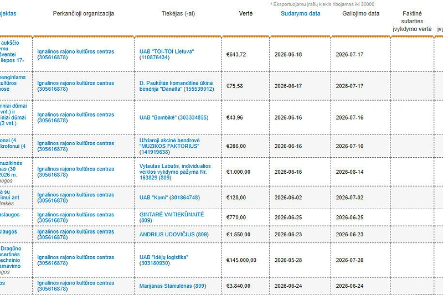Click the Tiekėjas (-ai) column header
Image resolution: width=443 pixels, height=295 pixels.
pyautogui.click(x=178, y=13)
